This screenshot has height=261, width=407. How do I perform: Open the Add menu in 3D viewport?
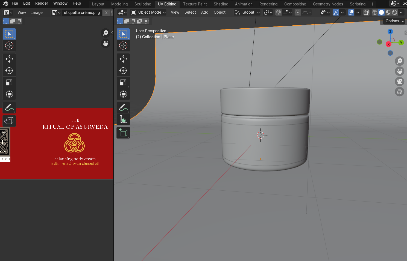tap(205, 12)
